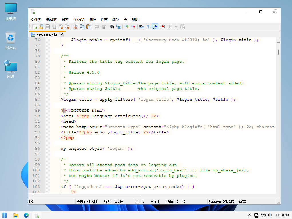This screenshot has width=292, height=219.
Task: Expand the 语言 menu
Action: click(104, 19)
